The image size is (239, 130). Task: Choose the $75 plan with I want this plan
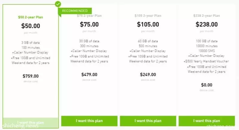coord(89,121)
